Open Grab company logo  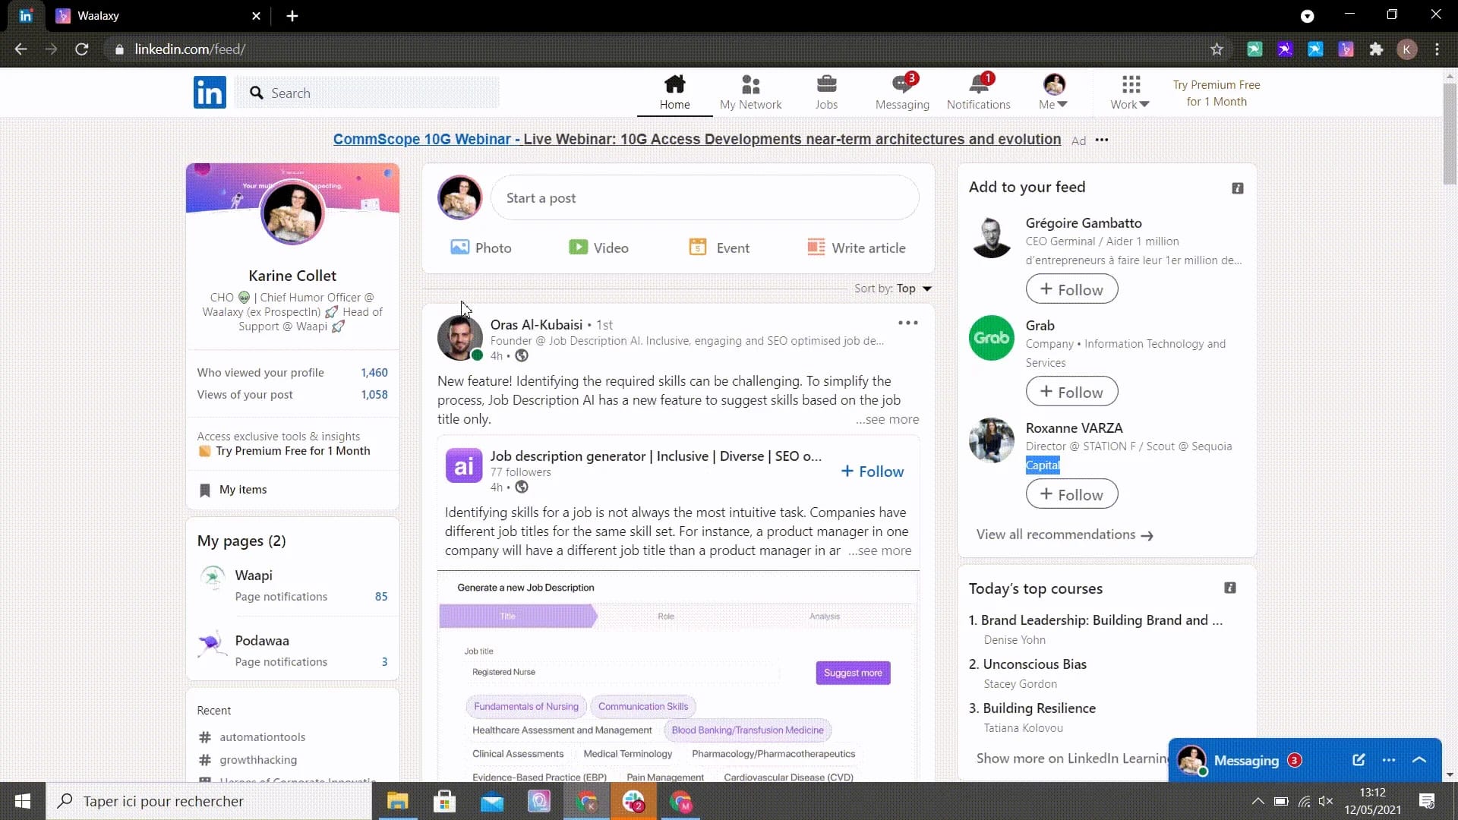992,338
